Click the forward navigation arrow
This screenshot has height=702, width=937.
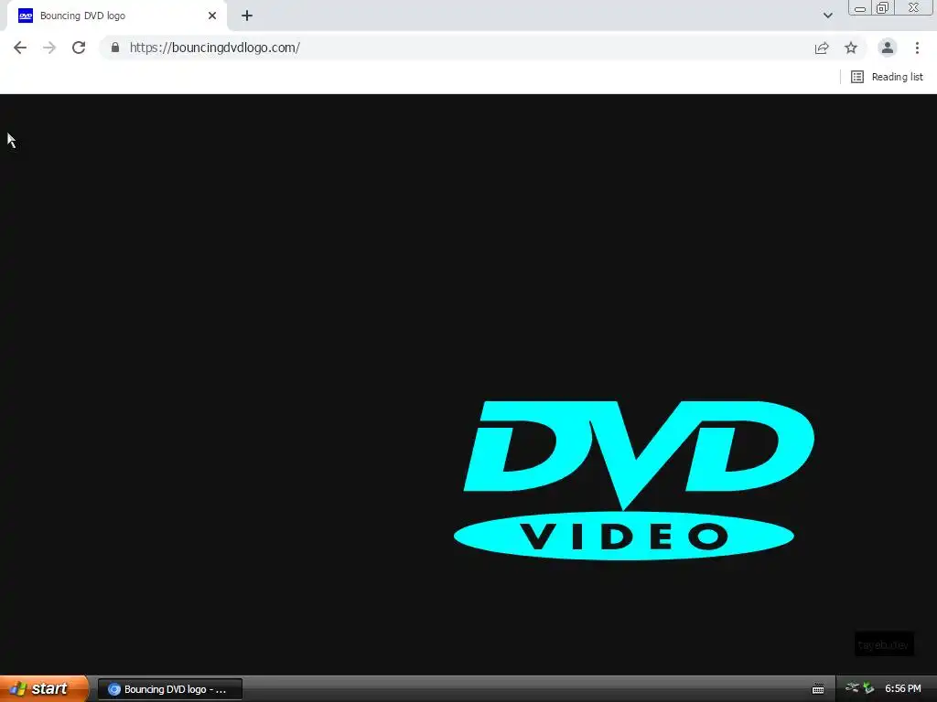[x=49, y=48]
